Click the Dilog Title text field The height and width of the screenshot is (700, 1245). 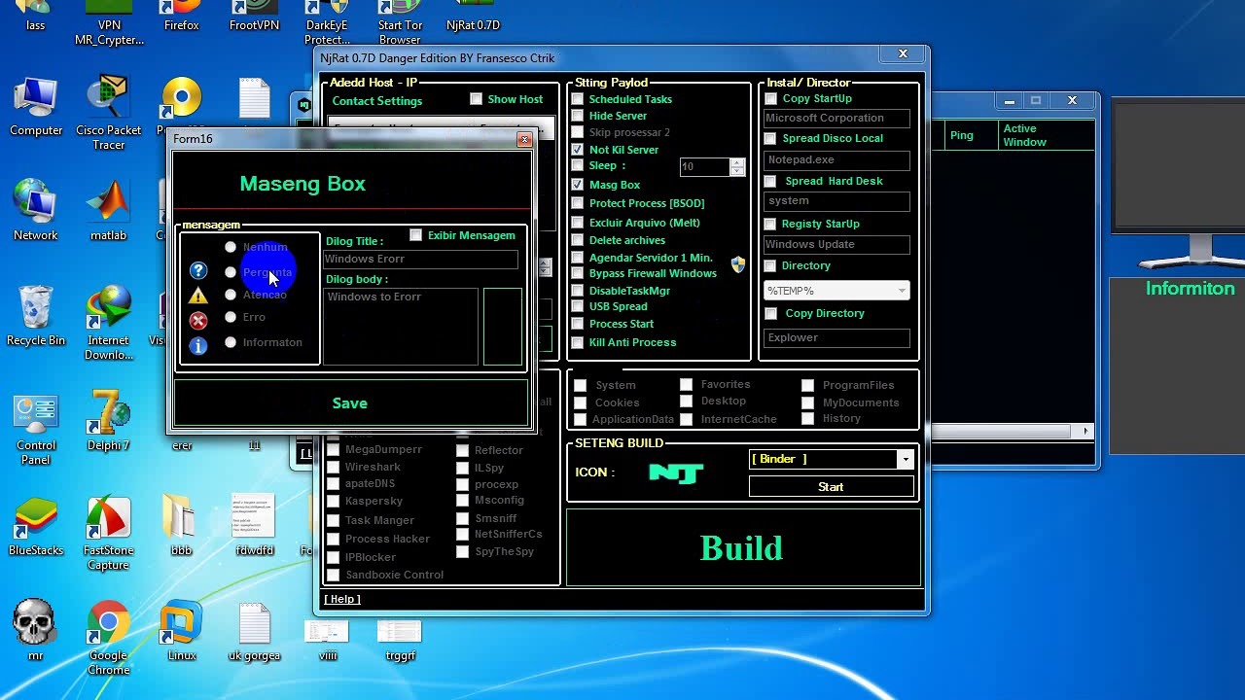pyautogui.click(x=420, y=259)
